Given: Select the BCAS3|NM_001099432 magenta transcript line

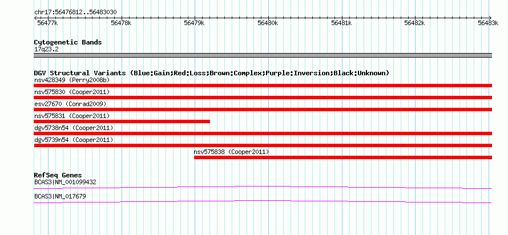Looking at the screenshot, I should click(263, 188).
